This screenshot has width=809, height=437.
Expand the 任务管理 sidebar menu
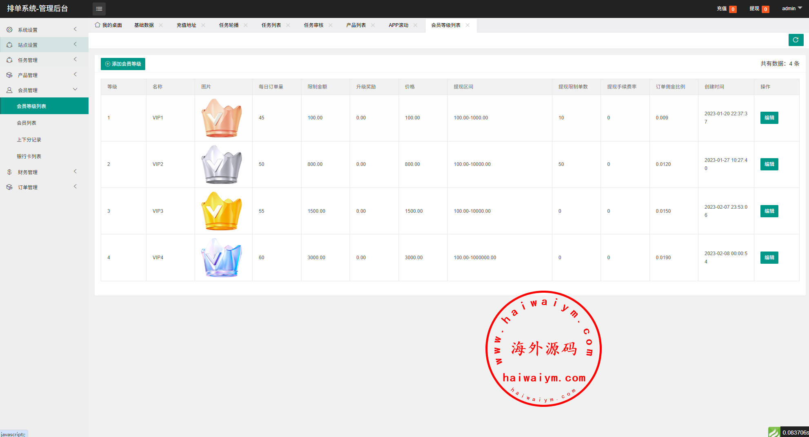tap(44, 60)
